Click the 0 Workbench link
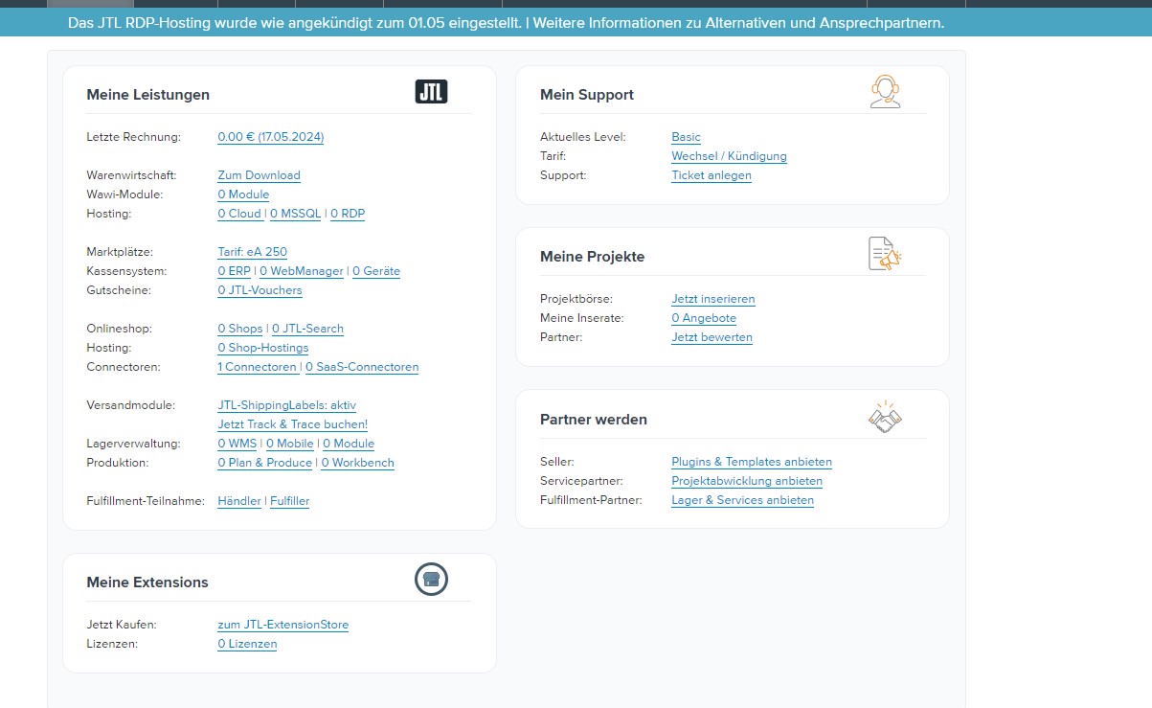The width and height of the screenshot is (1152, 708). point(357,463)
